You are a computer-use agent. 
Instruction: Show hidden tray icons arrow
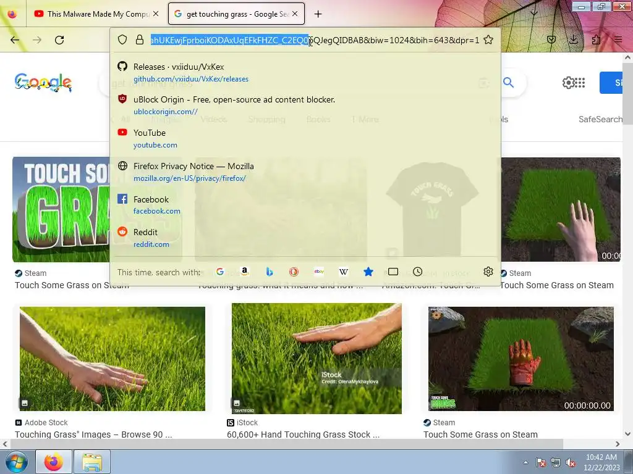(525, 462)
